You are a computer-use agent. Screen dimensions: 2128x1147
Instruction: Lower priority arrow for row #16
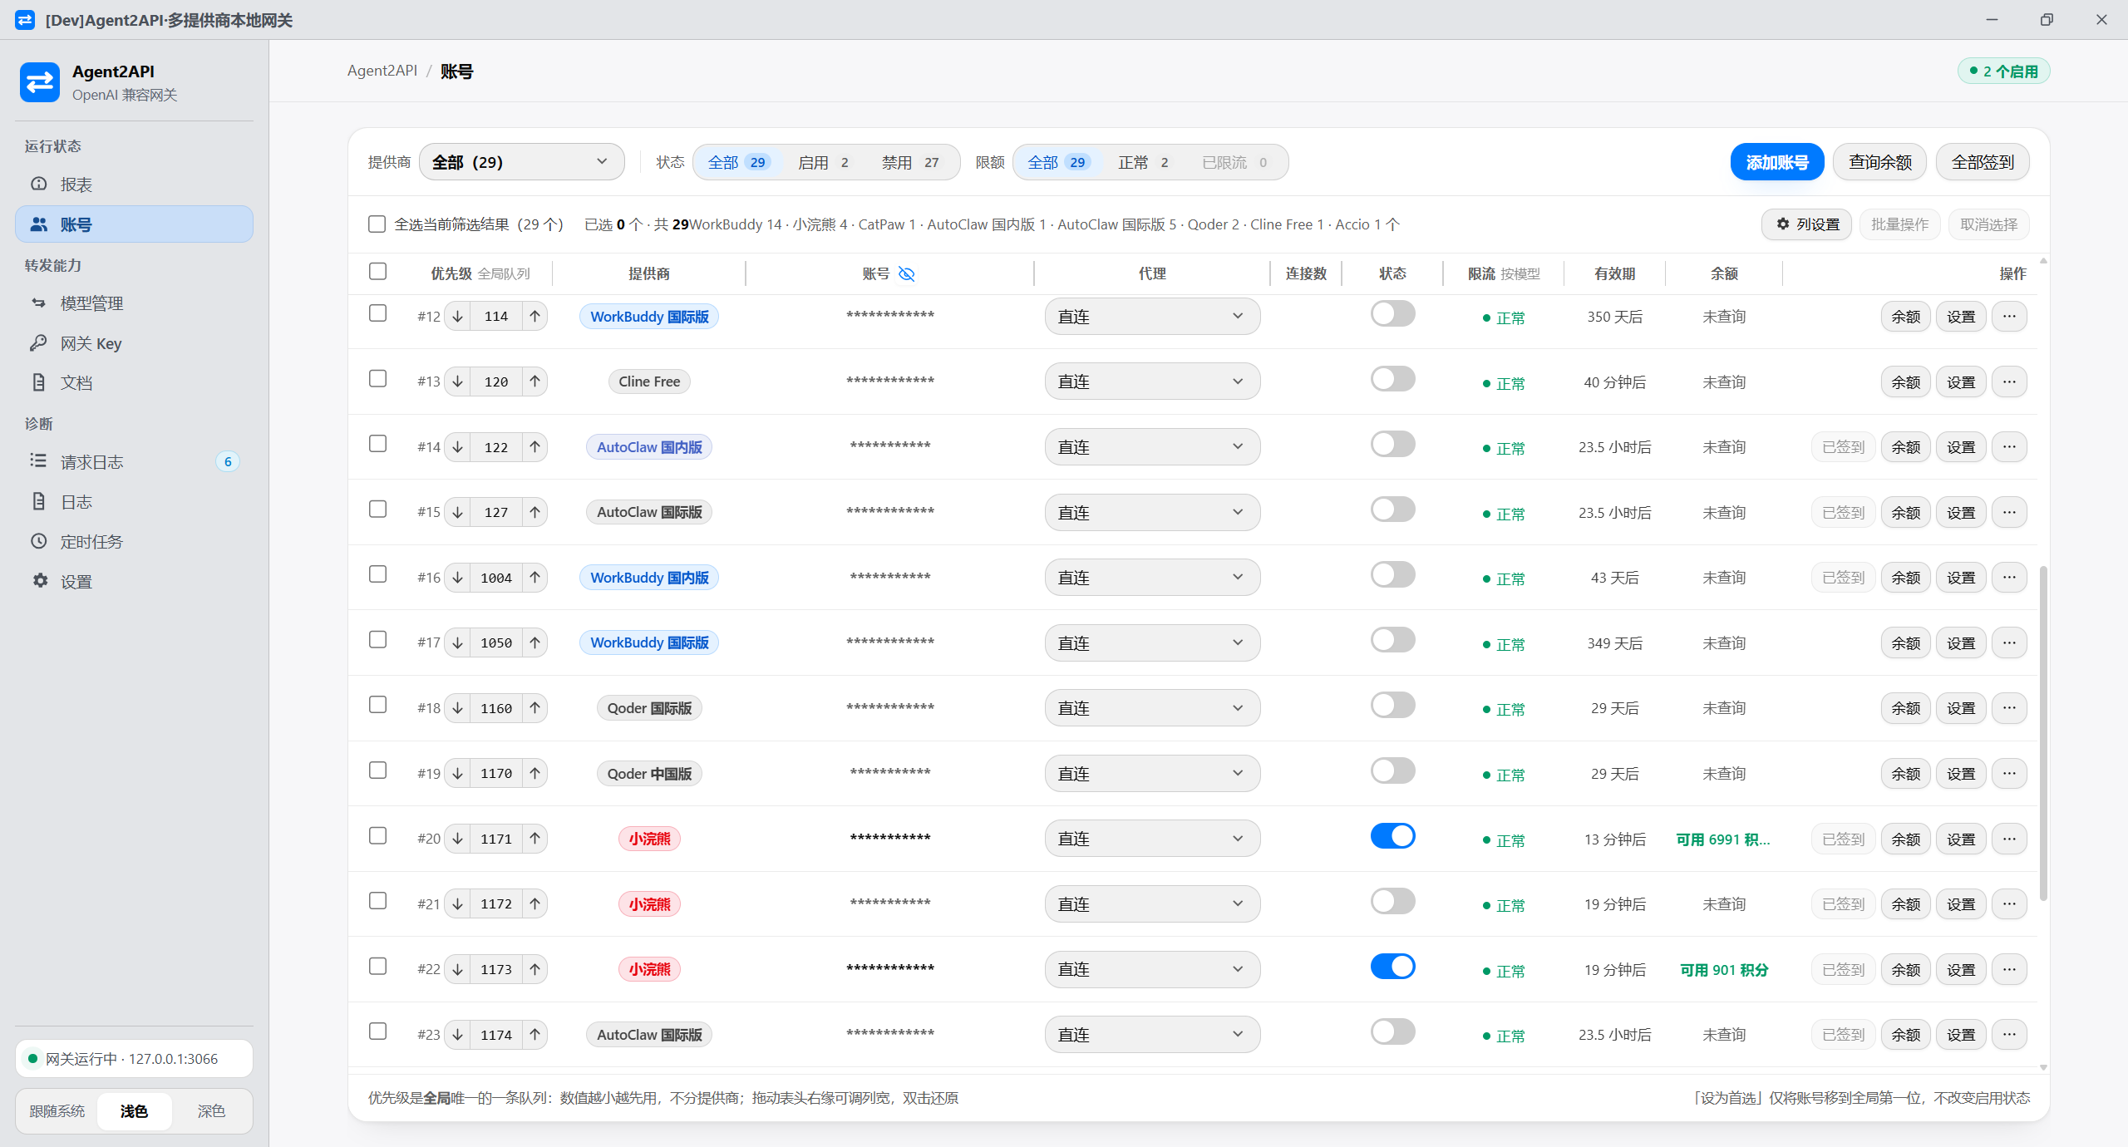[x=457, y=578]
